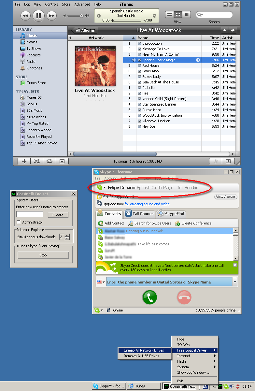The width and height of the screenshot is (255, 391).
Task: Select Remove All USB Drives
Action: coord(145,356)
